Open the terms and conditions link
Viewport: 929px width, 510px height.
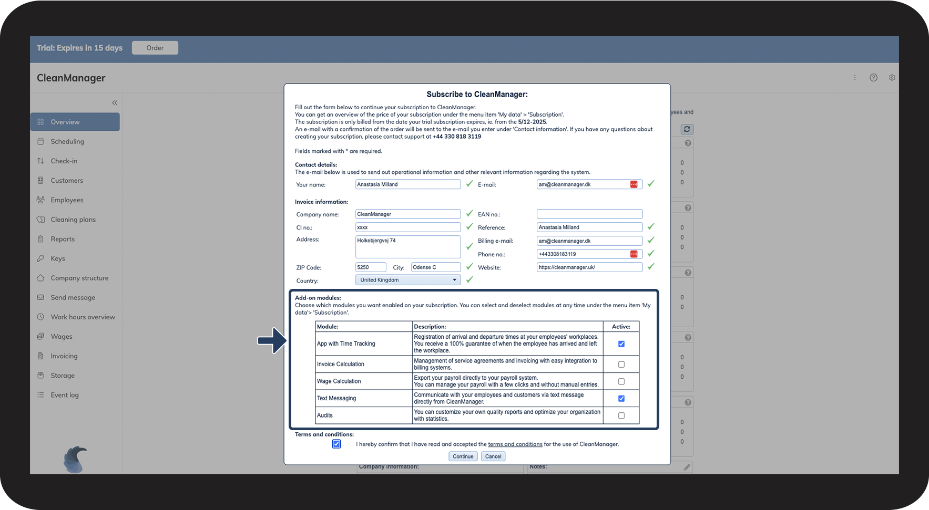pyautogui.click(x=515, y=444)
